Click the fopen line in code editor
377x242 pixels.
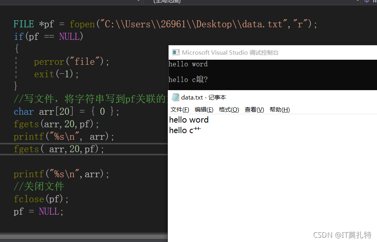click(x=165, y=24)
